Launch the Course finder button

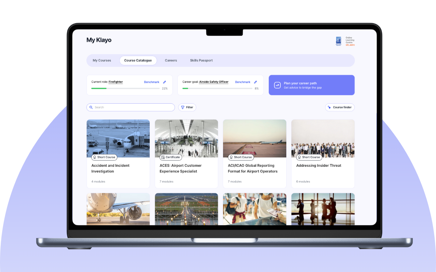tap(340, 107)
